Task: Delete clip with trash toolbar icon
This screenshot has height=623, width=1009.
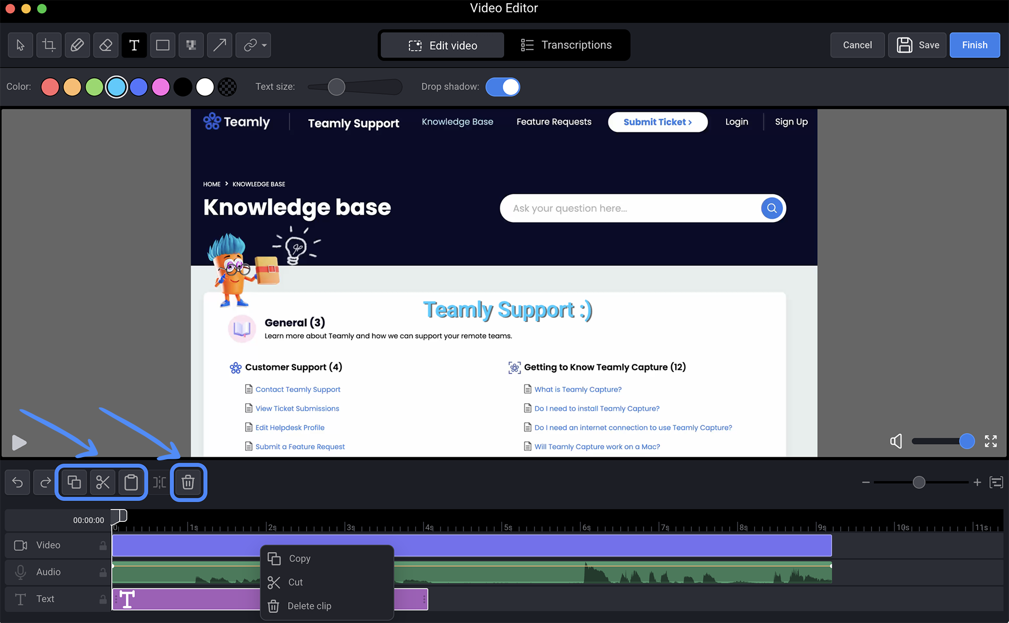Action: (188, 482)
